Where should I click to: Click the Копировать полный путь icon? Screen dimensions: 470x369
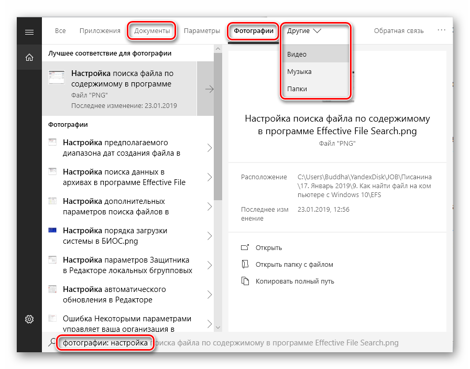coord(244,281)
